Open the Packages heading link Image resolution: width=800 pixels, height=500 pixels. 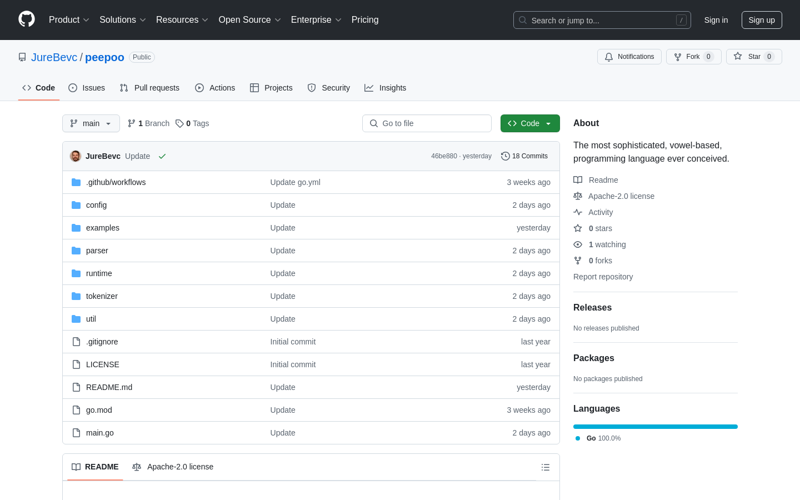594,358
